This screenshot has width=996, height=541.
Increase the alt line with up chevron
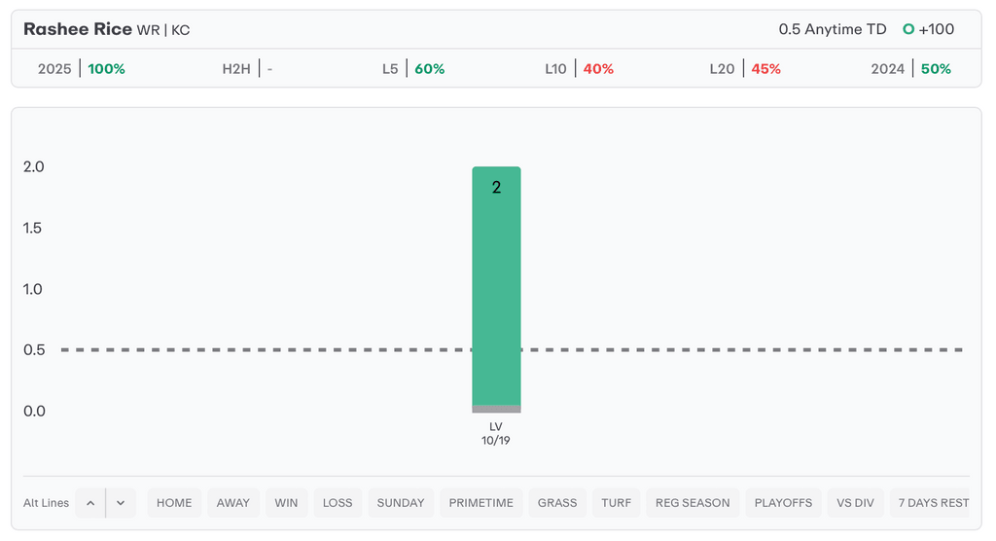tap(90, 503)
